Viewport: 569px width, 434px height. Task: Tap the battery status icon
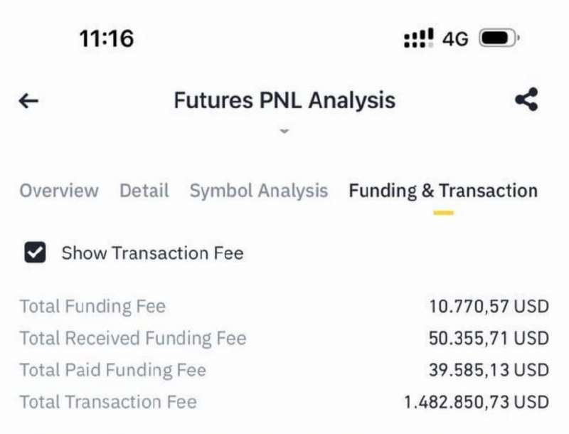(x=500, y=38)
